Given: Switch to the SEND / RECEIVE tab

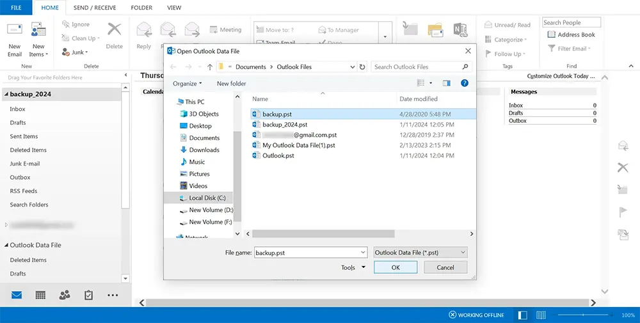Looking at the screenshot, I should [x=95, y=7].
